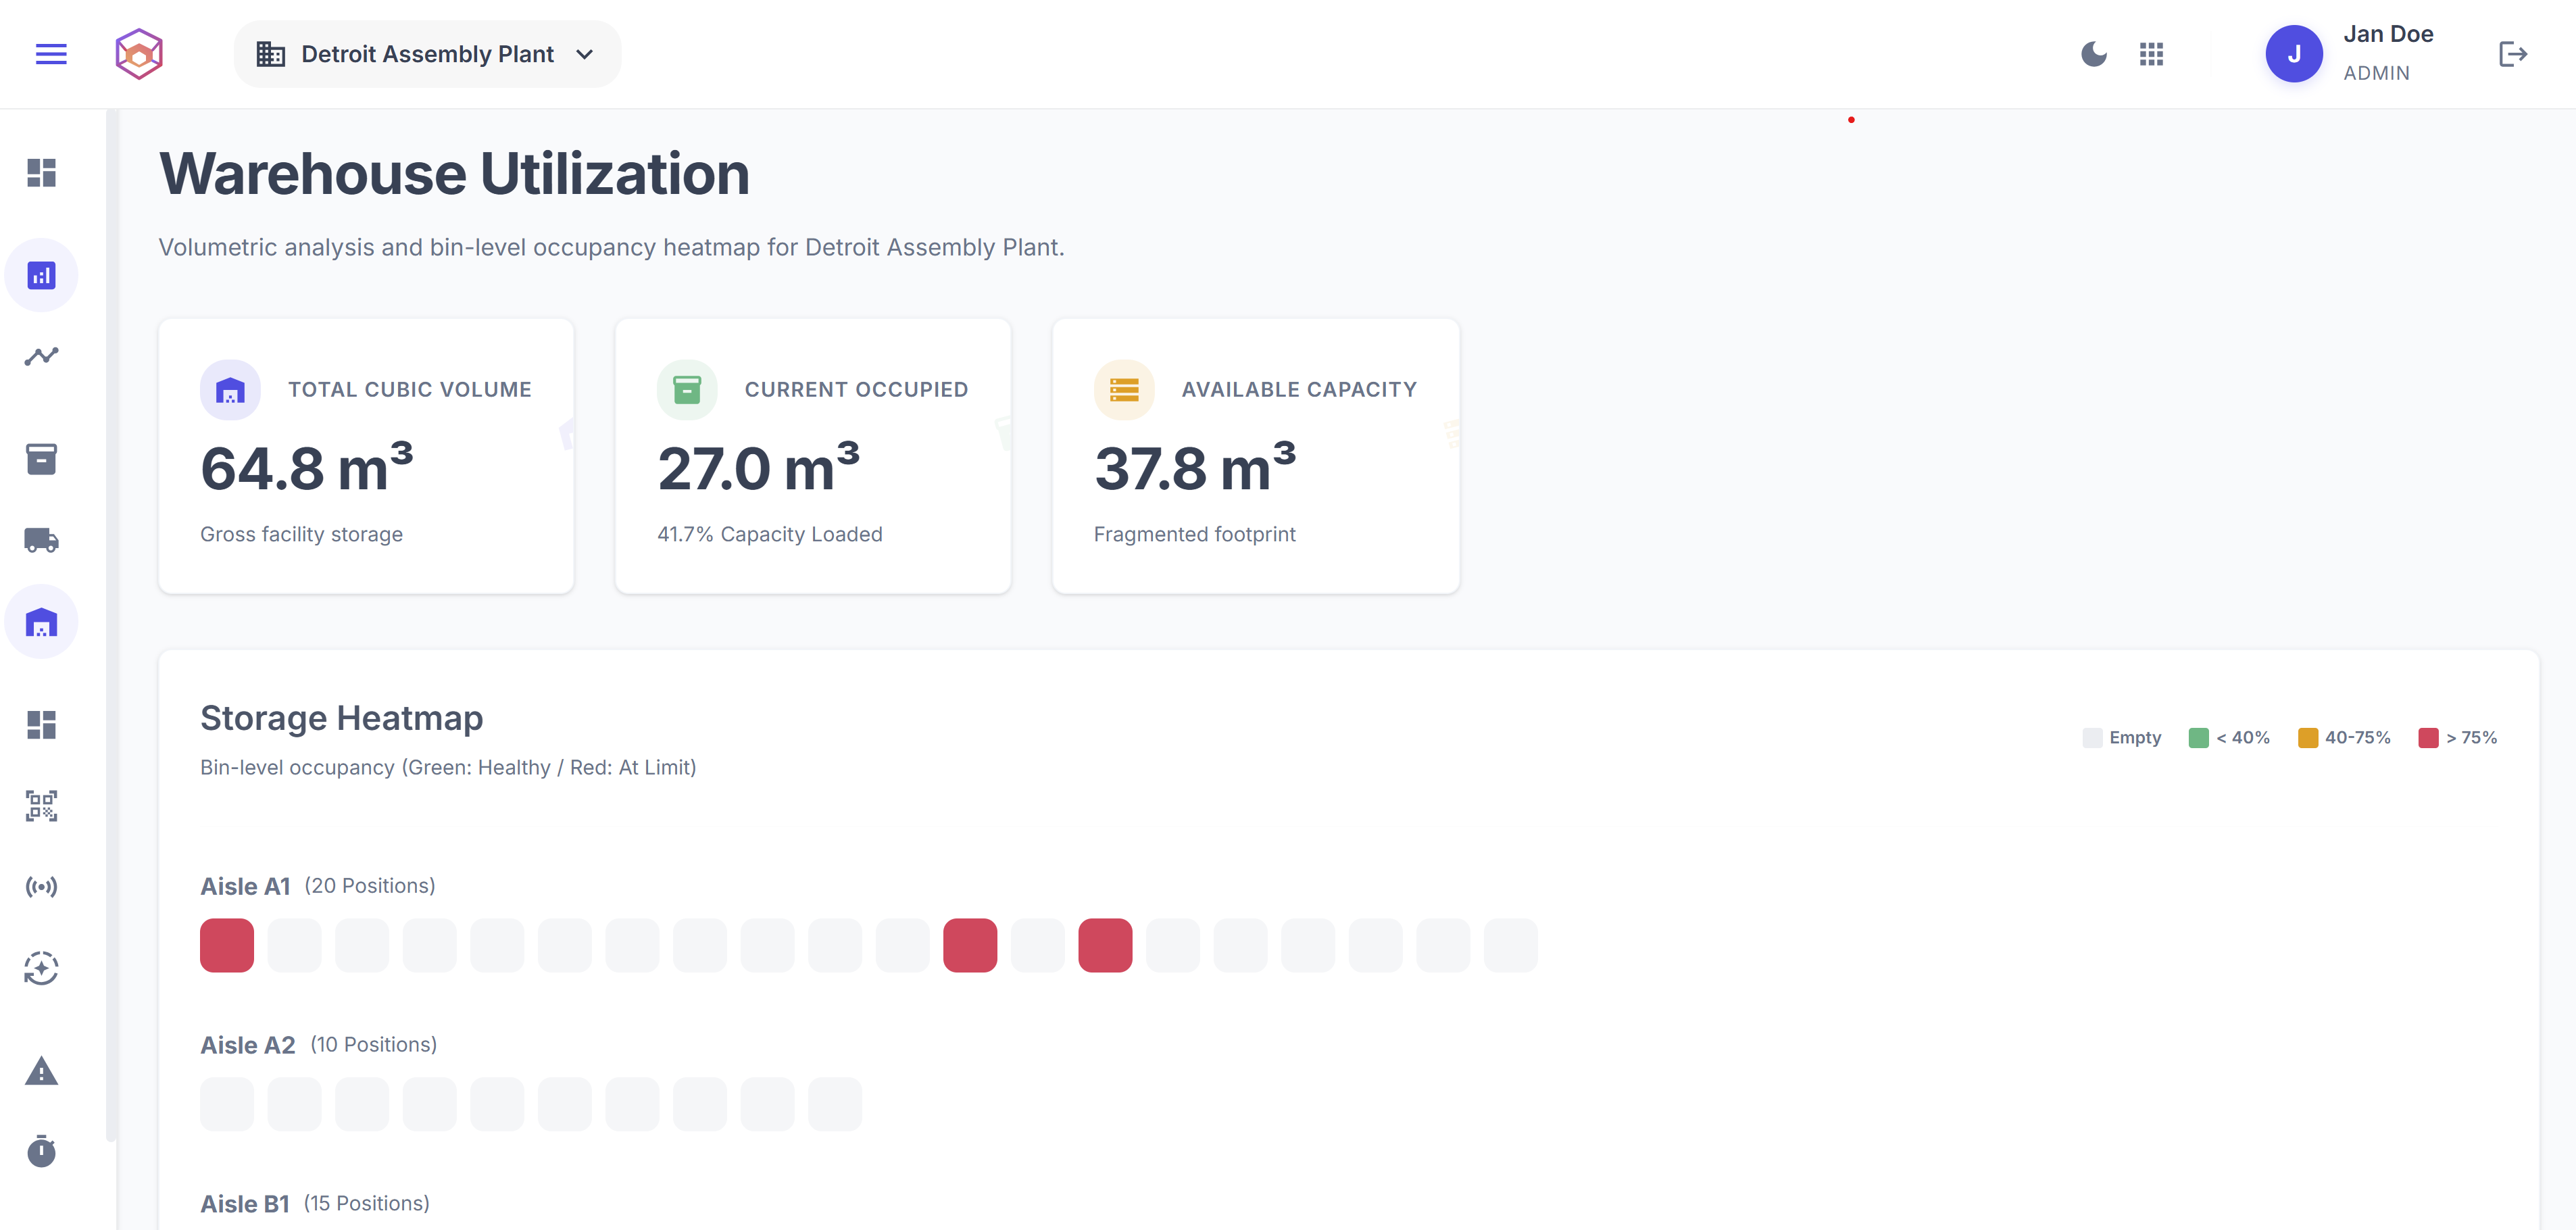Click the orange 40-75% legend swatch
This screenshot has width=2576, height=1230.
2308,738
